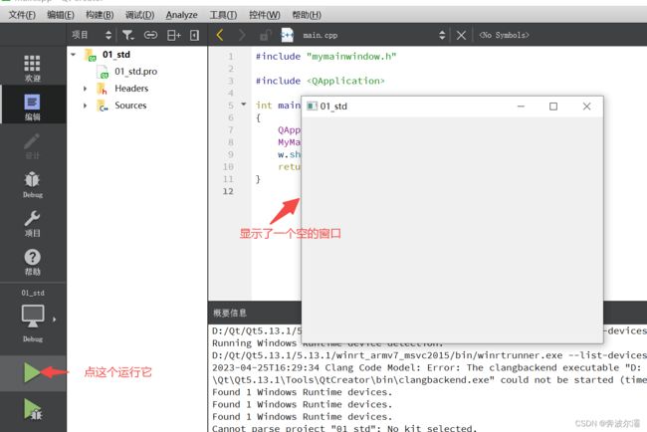Go back with the yellow arrow

220,35
